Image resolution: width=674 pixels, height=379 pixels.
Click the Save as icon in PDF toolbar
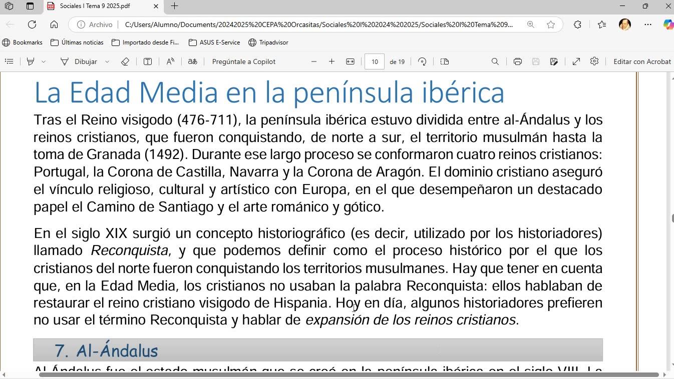point(554,61)
